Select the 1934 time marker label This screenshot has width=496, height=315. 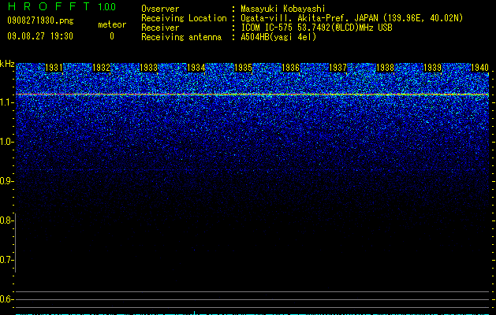pyautogui.click(x=196, y=68)
